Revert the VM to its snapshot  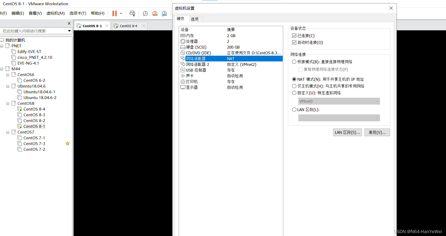click(x=155, y=13)
